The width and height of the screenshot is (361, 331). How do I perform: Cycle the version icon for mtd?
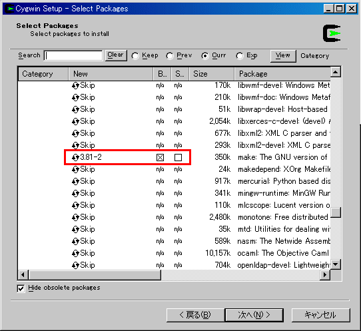[75, 229]
